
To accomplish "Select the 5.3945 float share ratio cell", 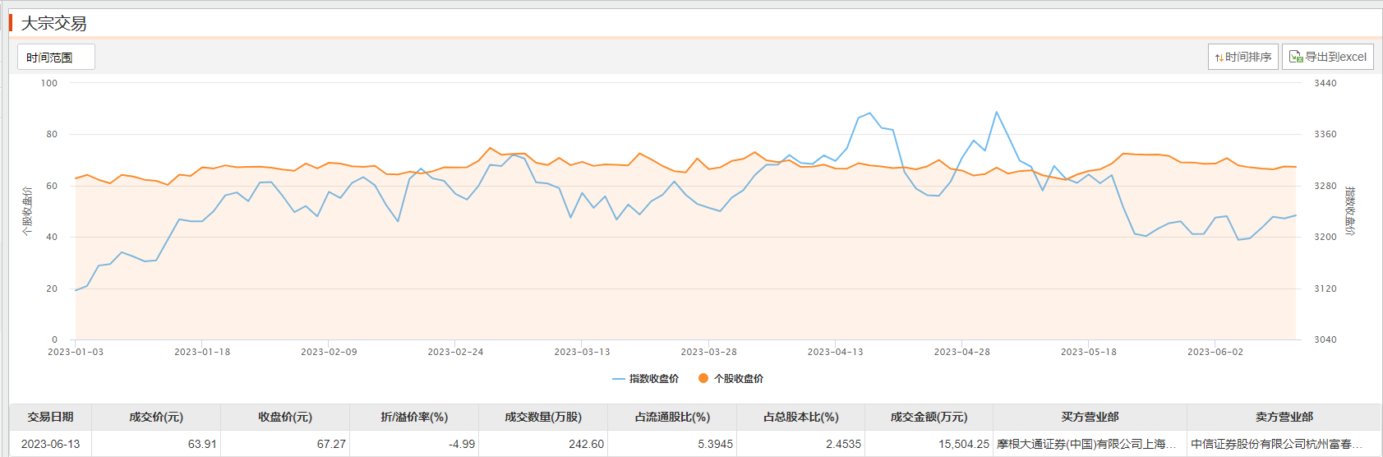I will pyautogui.click(x=672, y=444).
